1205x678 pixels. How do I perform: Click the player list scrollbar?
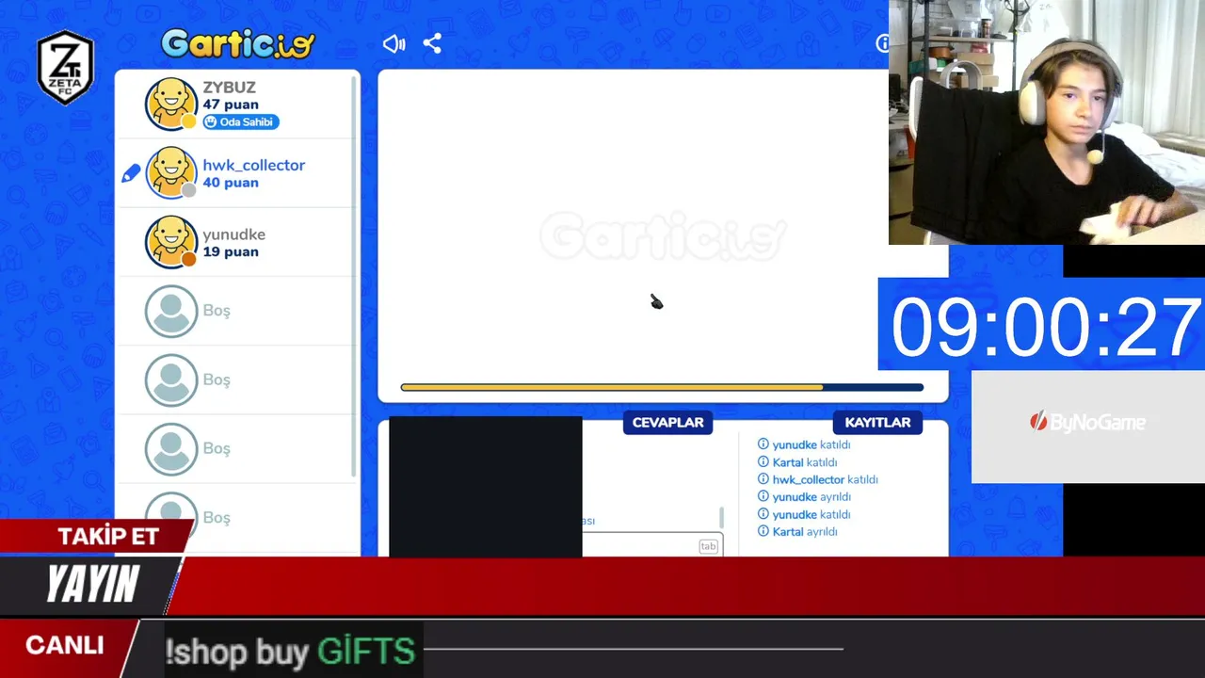pos(354,277)
